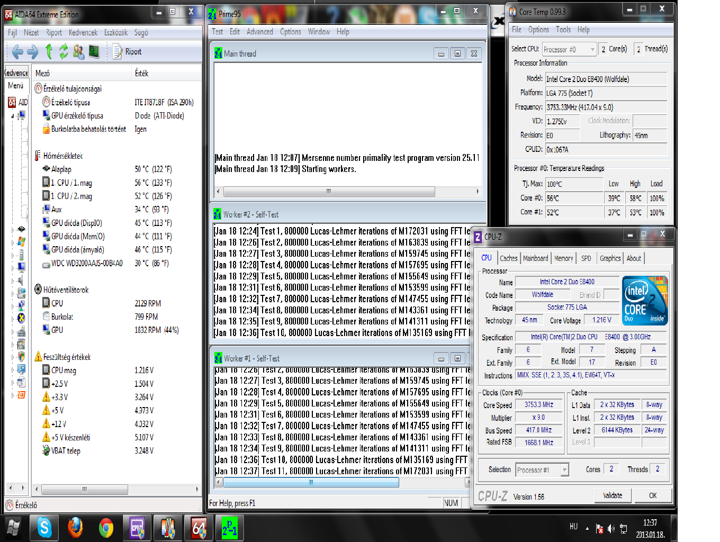The width and height of the screenshot is (720, 542).
Task: Switch to CPU-Z SPD tab
Action: (586, 258)
